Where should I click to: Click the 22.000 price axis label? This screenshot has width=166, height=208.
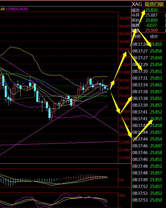point(124,150)
